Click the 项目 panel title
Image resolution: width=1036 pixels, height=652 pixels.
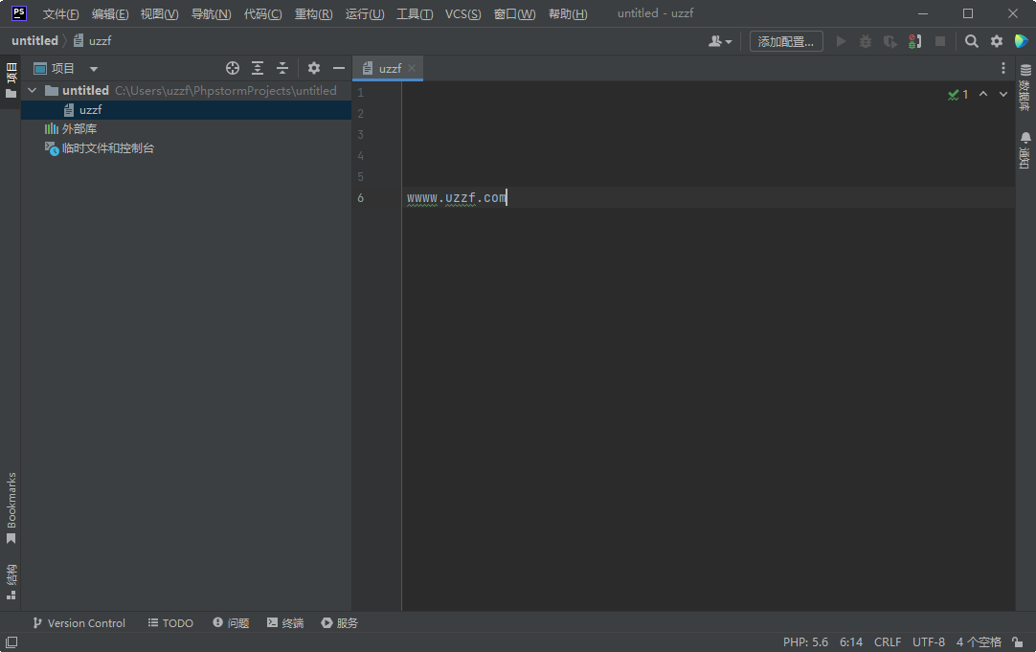(x=63, y=69)
